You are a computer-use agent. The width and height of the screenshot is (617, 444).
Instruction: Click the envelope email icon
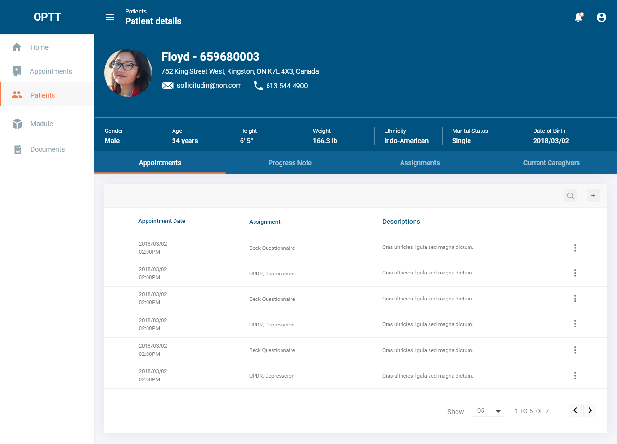tap(167, 86)
